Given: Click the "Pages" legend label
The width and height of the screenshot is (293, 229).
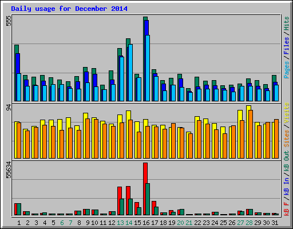Looking at the screenshot, I should [287, 70].
